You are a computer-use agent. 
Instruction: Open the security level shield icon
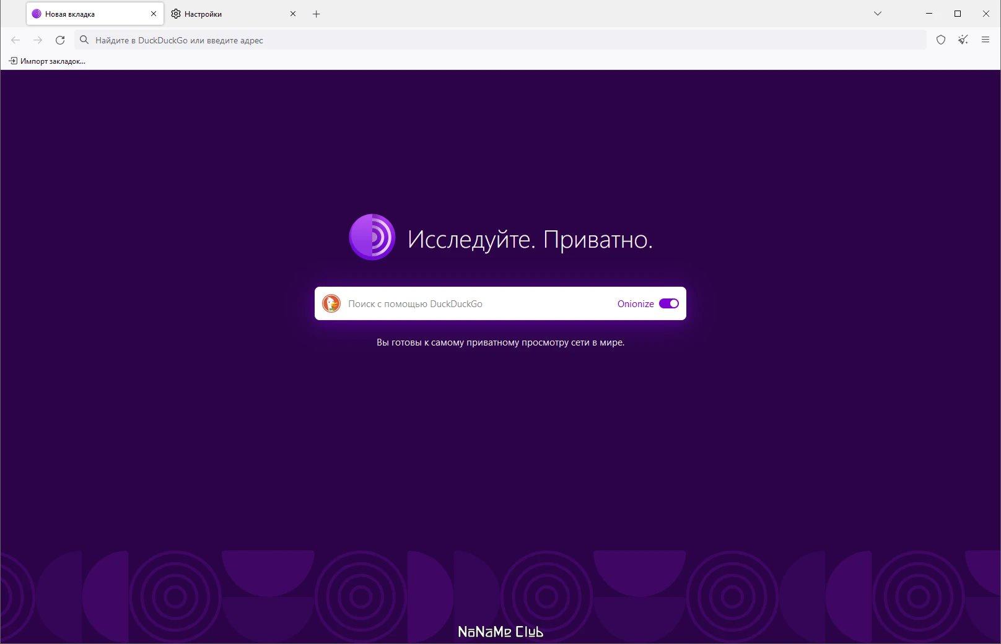click(x=941, y=40)
